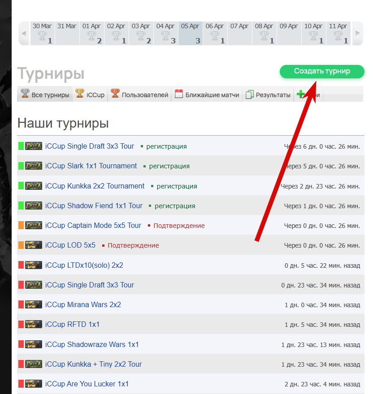Choose highlighted 05 Apr date cell
Image resolution: width=373 pixels, height=394 pixels.
pyautogui.click(x=190, y=33)
